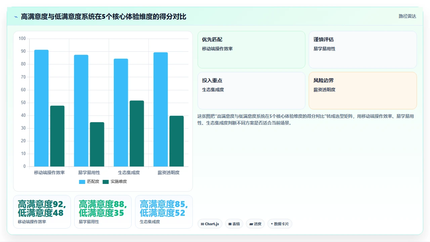Image resolution: width=430 pixels, height=242 pixels.
Task: Click the 实施难度 legend label
Action: 119,182
